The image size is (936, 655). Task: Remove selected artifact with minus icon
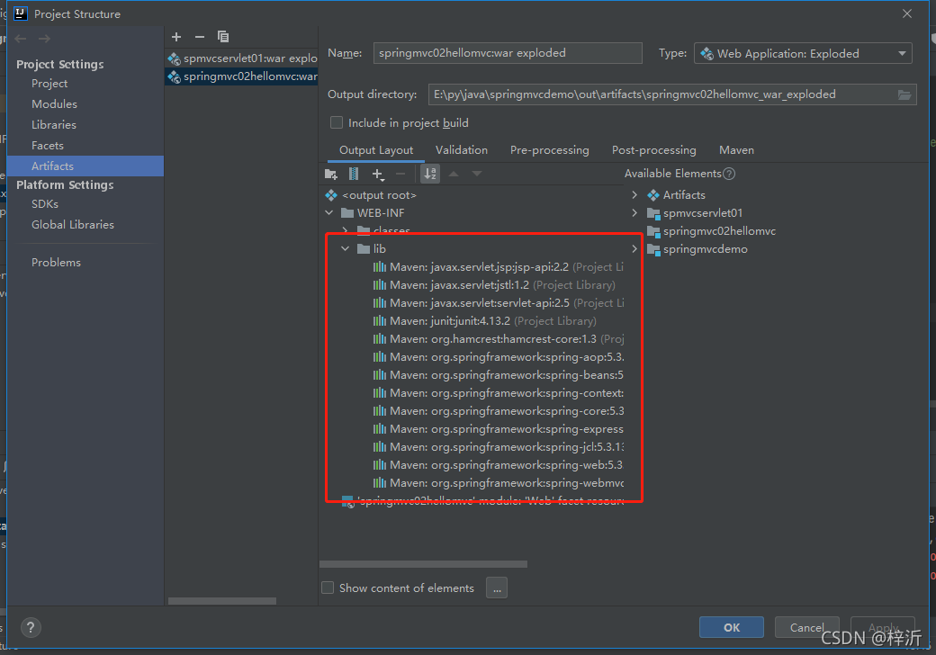[200, 37]
